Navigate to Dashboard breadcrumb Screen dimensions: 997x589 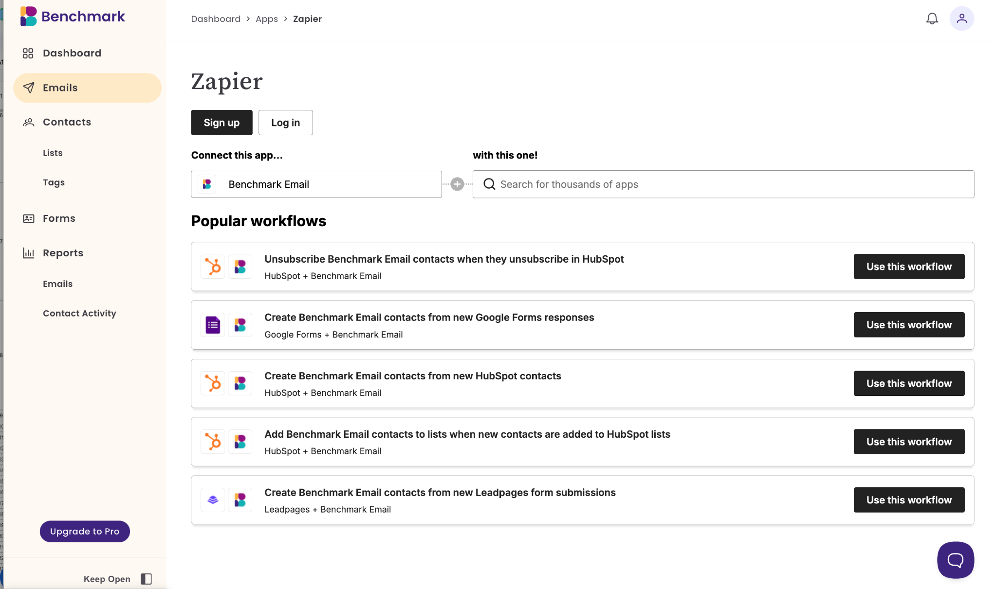pos(216,19)
